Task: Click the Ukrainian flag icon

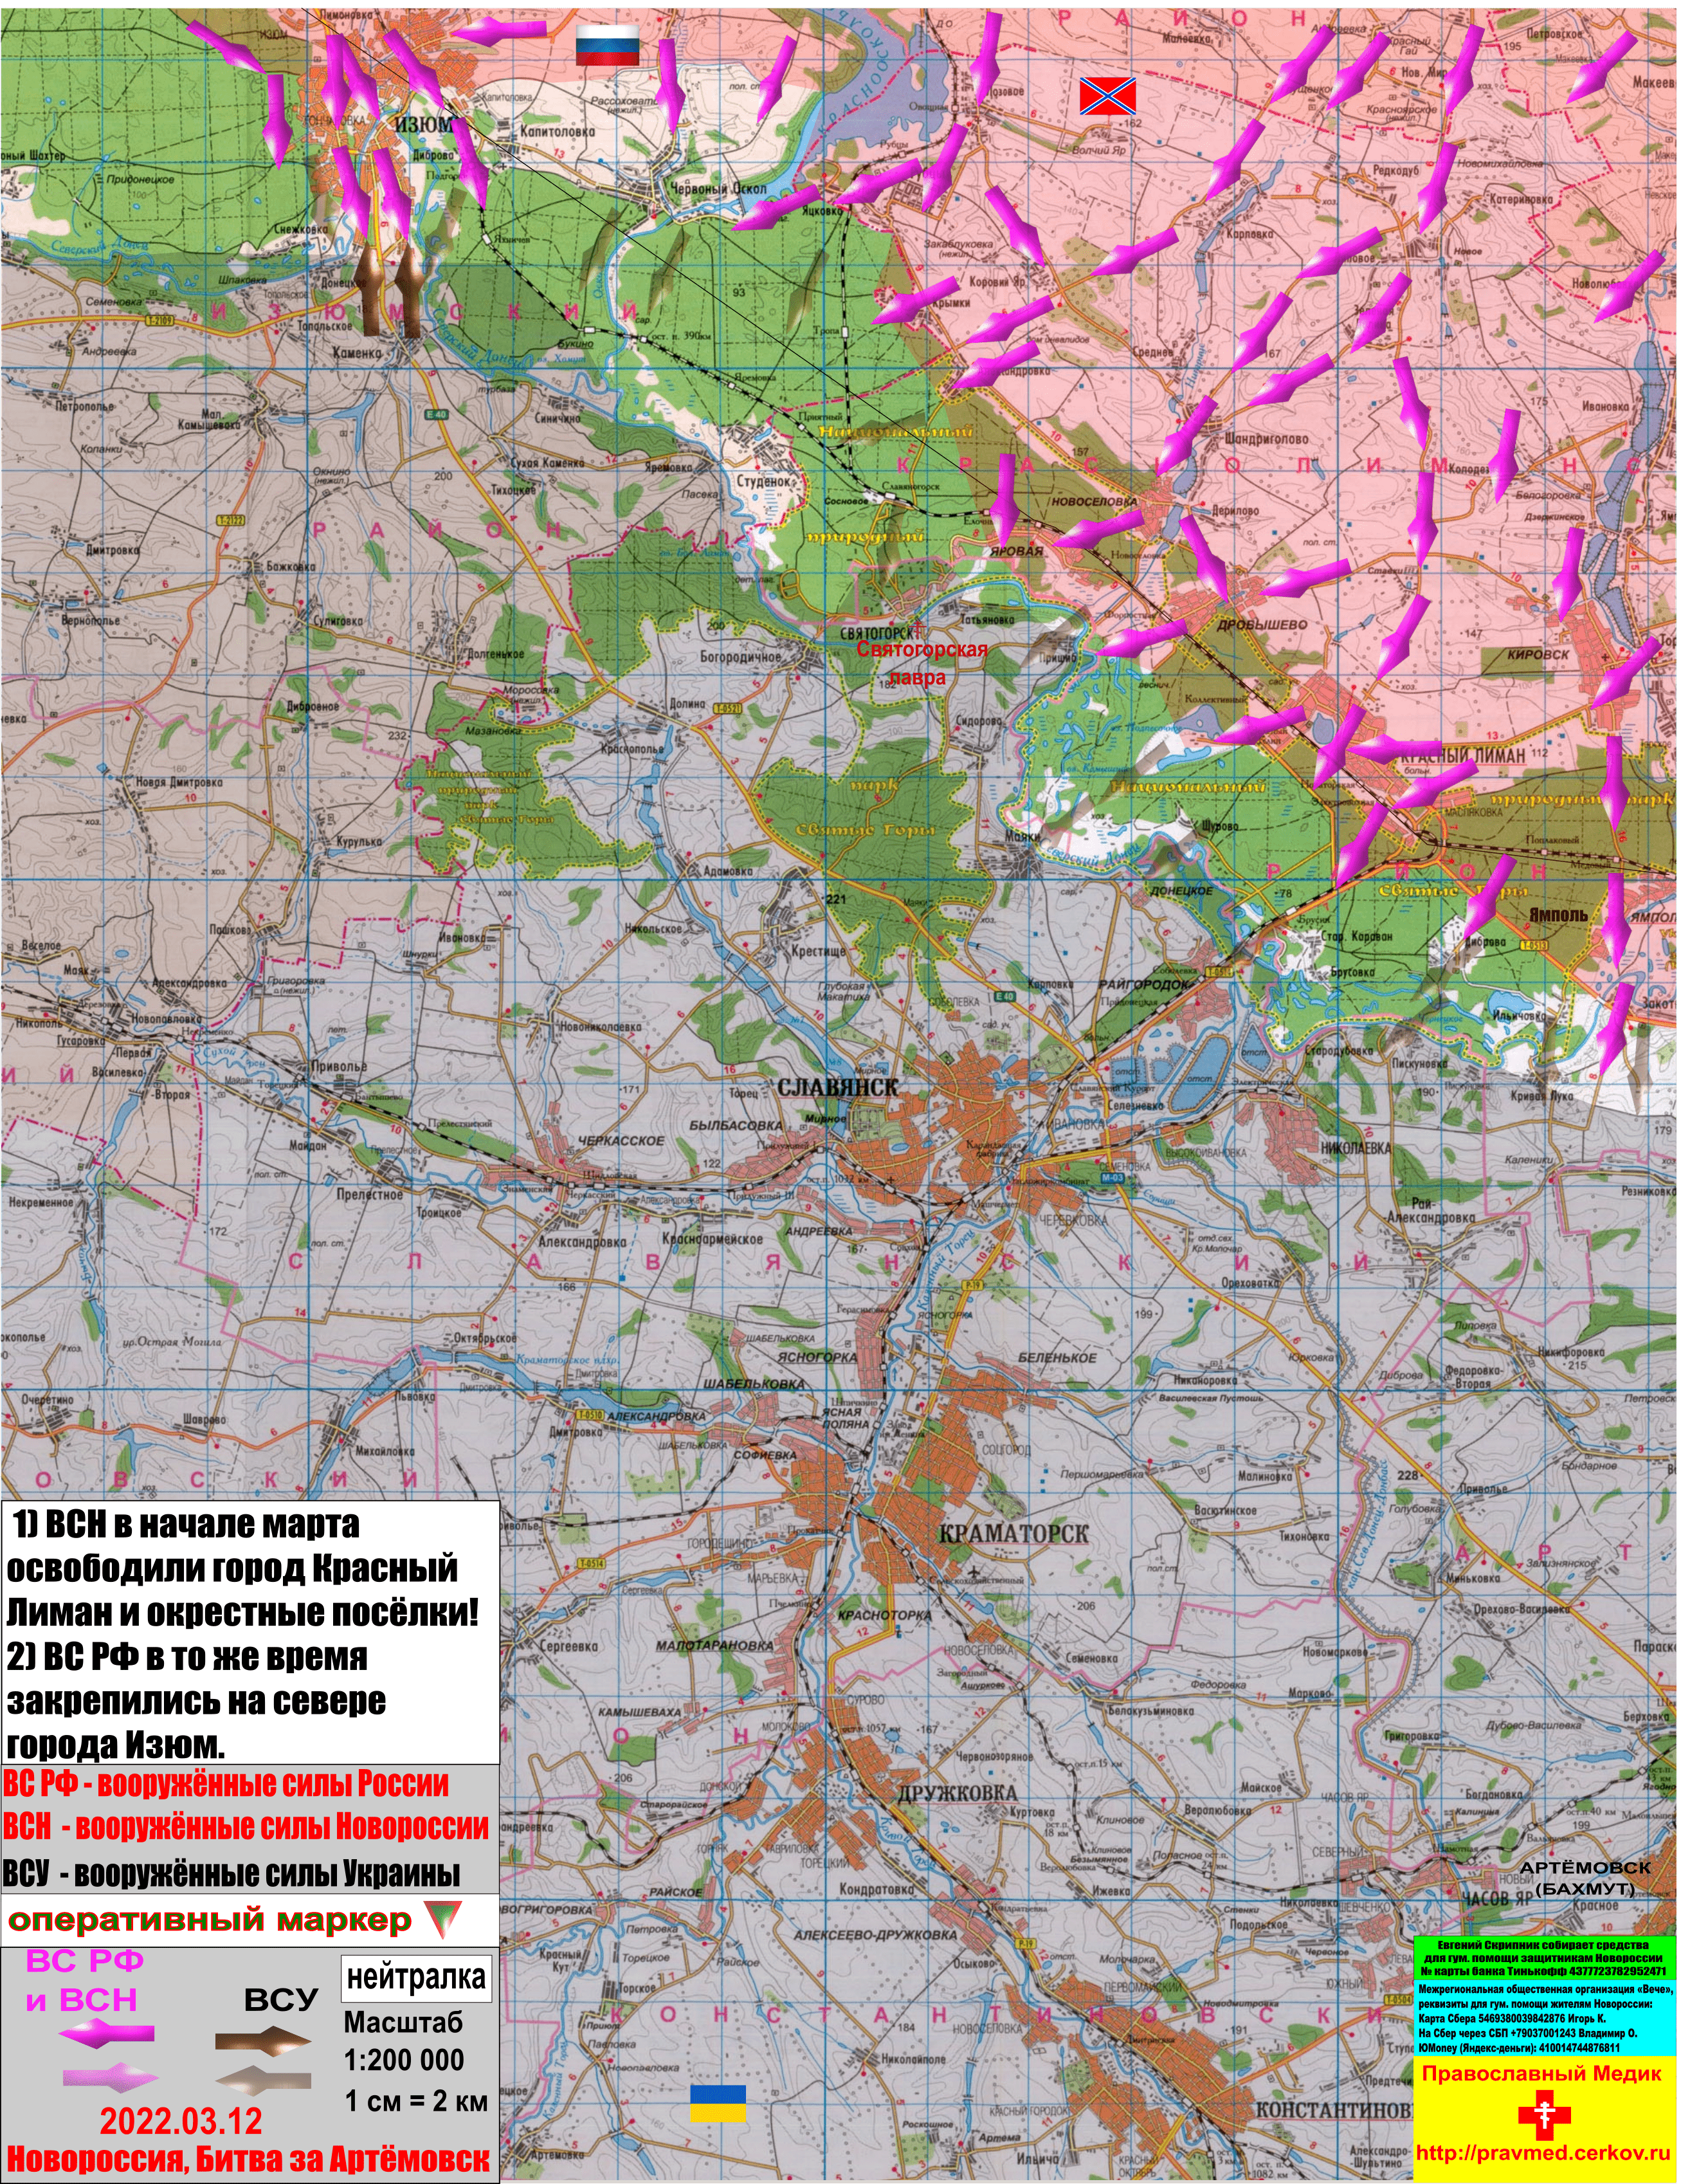Action: [718, 2104]
